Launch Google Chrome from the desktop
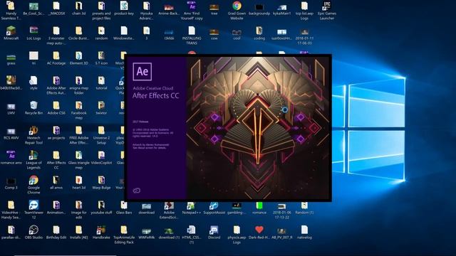Viewport: 456px width, 256px height. click(33, 185)
